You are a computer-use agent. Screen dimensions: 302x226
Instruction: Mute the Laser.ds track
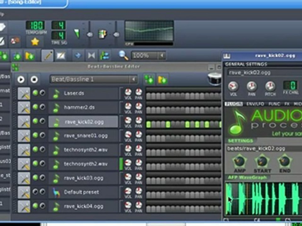(x=35, y=93)
